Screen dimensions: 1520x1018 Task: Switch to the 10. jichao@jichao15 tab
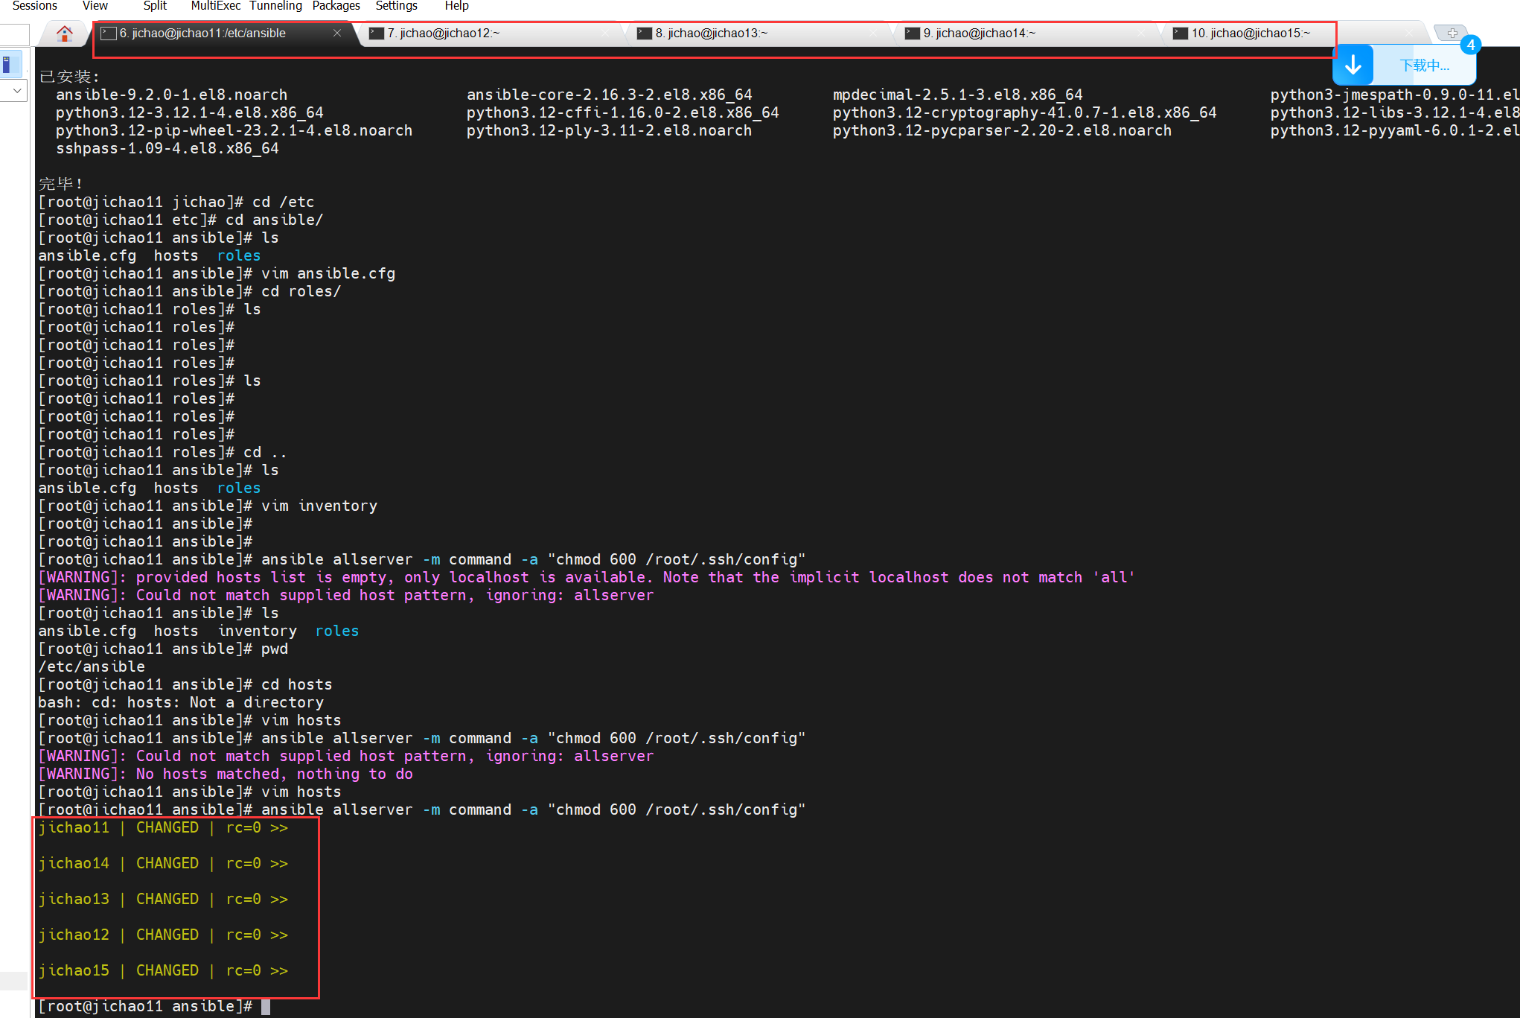[x=1250, y=34]
